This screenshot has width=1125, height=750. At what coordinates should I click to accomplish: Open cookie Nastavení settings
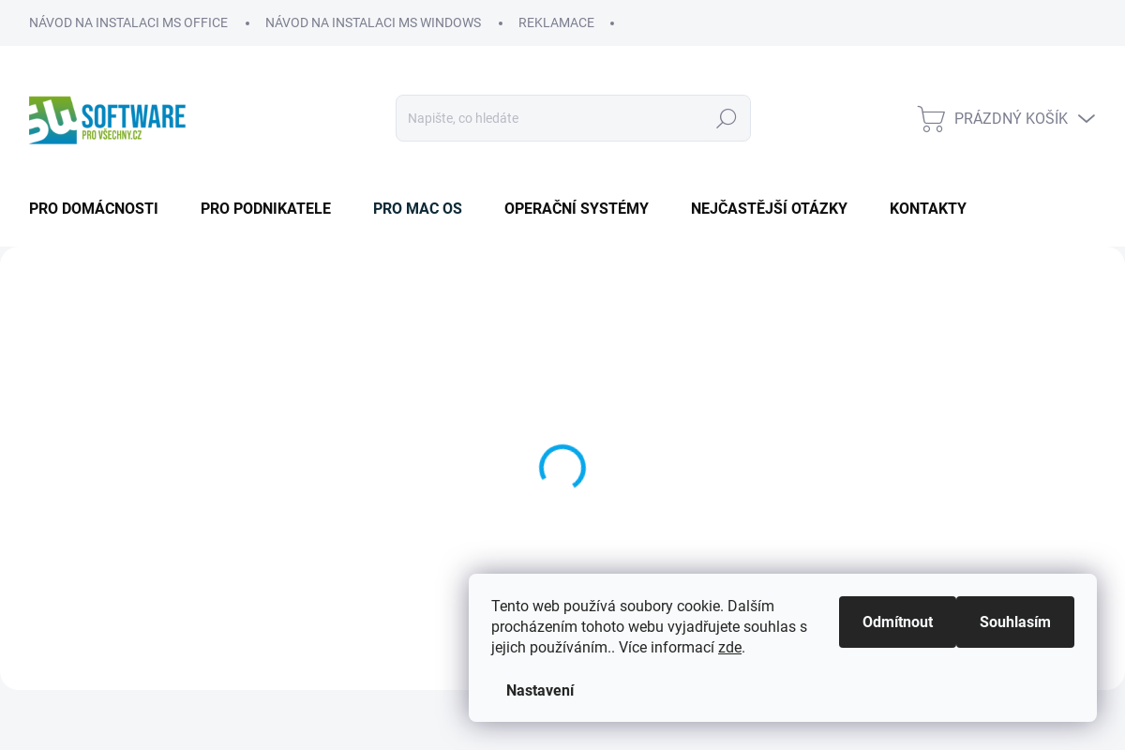coord(540,691)
